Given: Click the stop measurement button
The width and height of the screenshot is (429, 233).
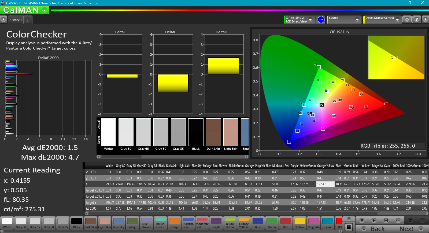Looking at the screenshot, I should (361, 220).
